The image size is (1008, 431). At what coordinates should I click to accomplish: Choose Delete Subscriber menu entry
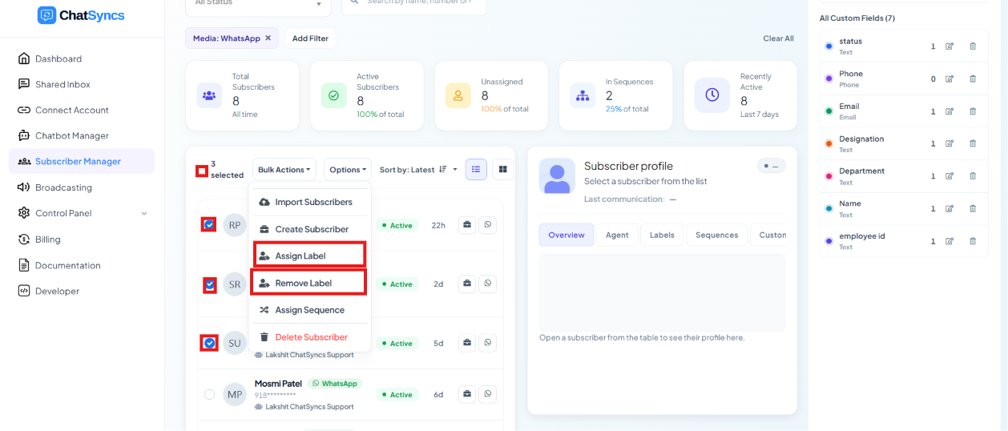[x=309, y=337]
